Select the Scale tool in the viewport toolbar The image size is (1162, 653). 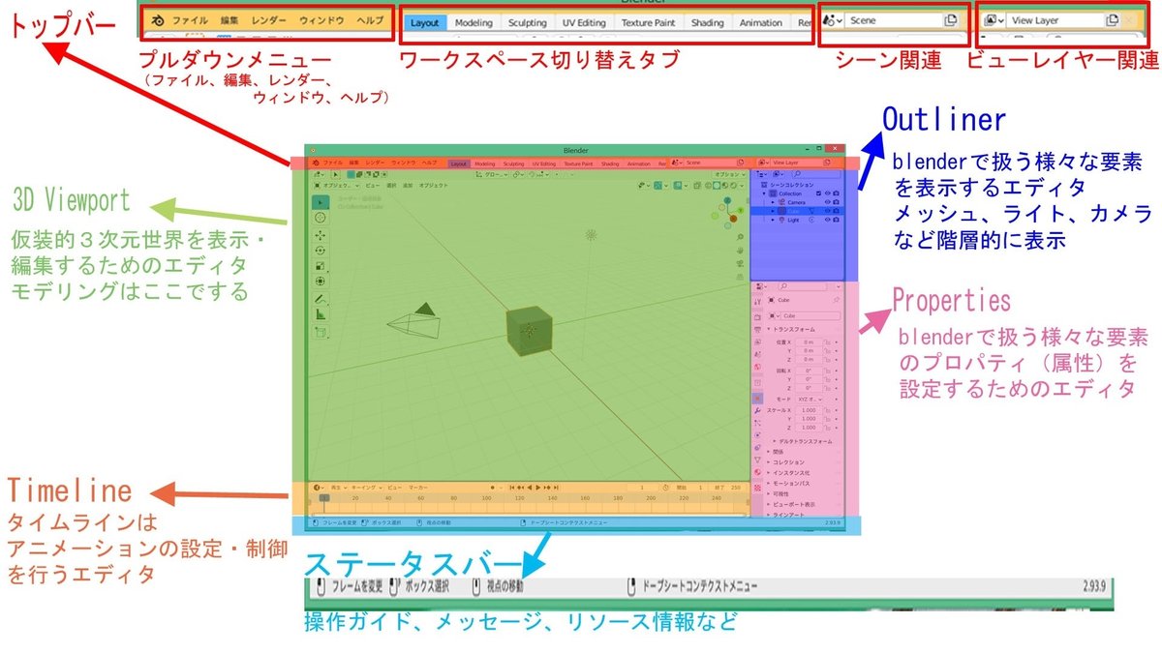pyautogui.click(x=321, y=266)
